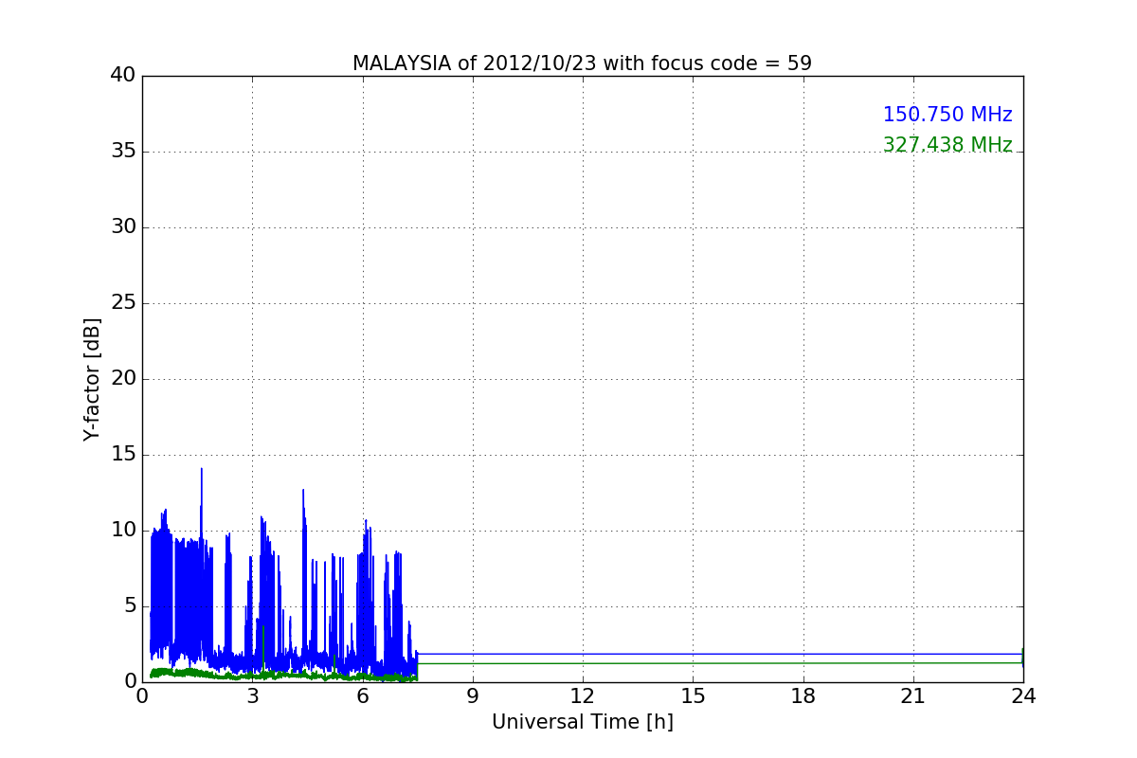Select the 327.438 MHz legend label
This screenshot has height=758, width=1137.
pos(947,145)
